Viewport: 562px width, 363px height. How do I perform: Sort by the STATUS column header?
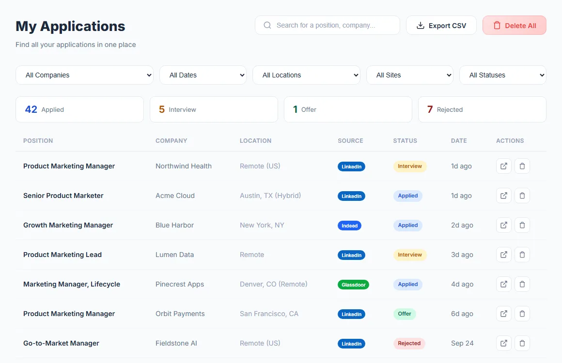click(x=405, y=141)
